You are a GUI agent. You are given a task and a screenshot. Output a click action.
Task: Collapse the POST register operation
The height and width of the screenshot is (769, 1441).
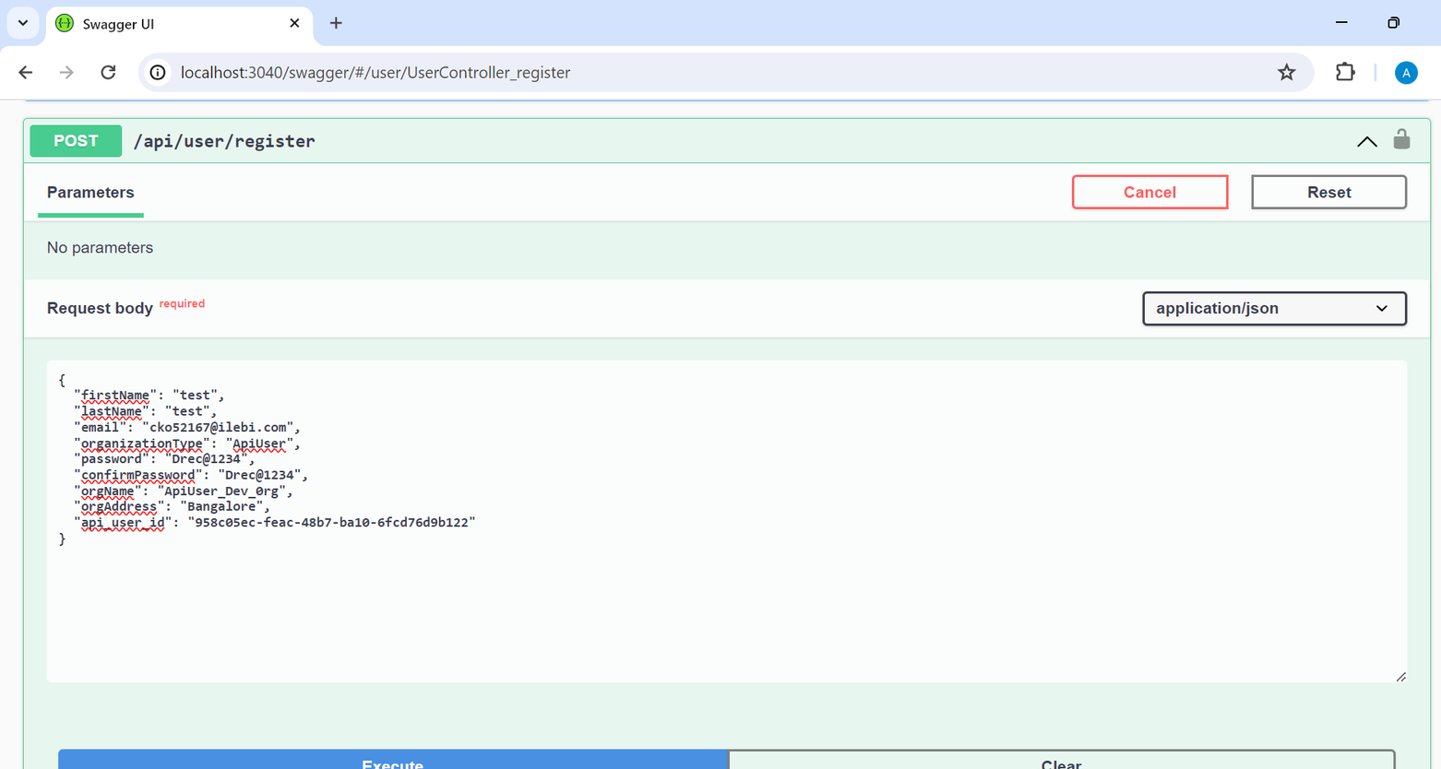click(x=1367, y=141)
